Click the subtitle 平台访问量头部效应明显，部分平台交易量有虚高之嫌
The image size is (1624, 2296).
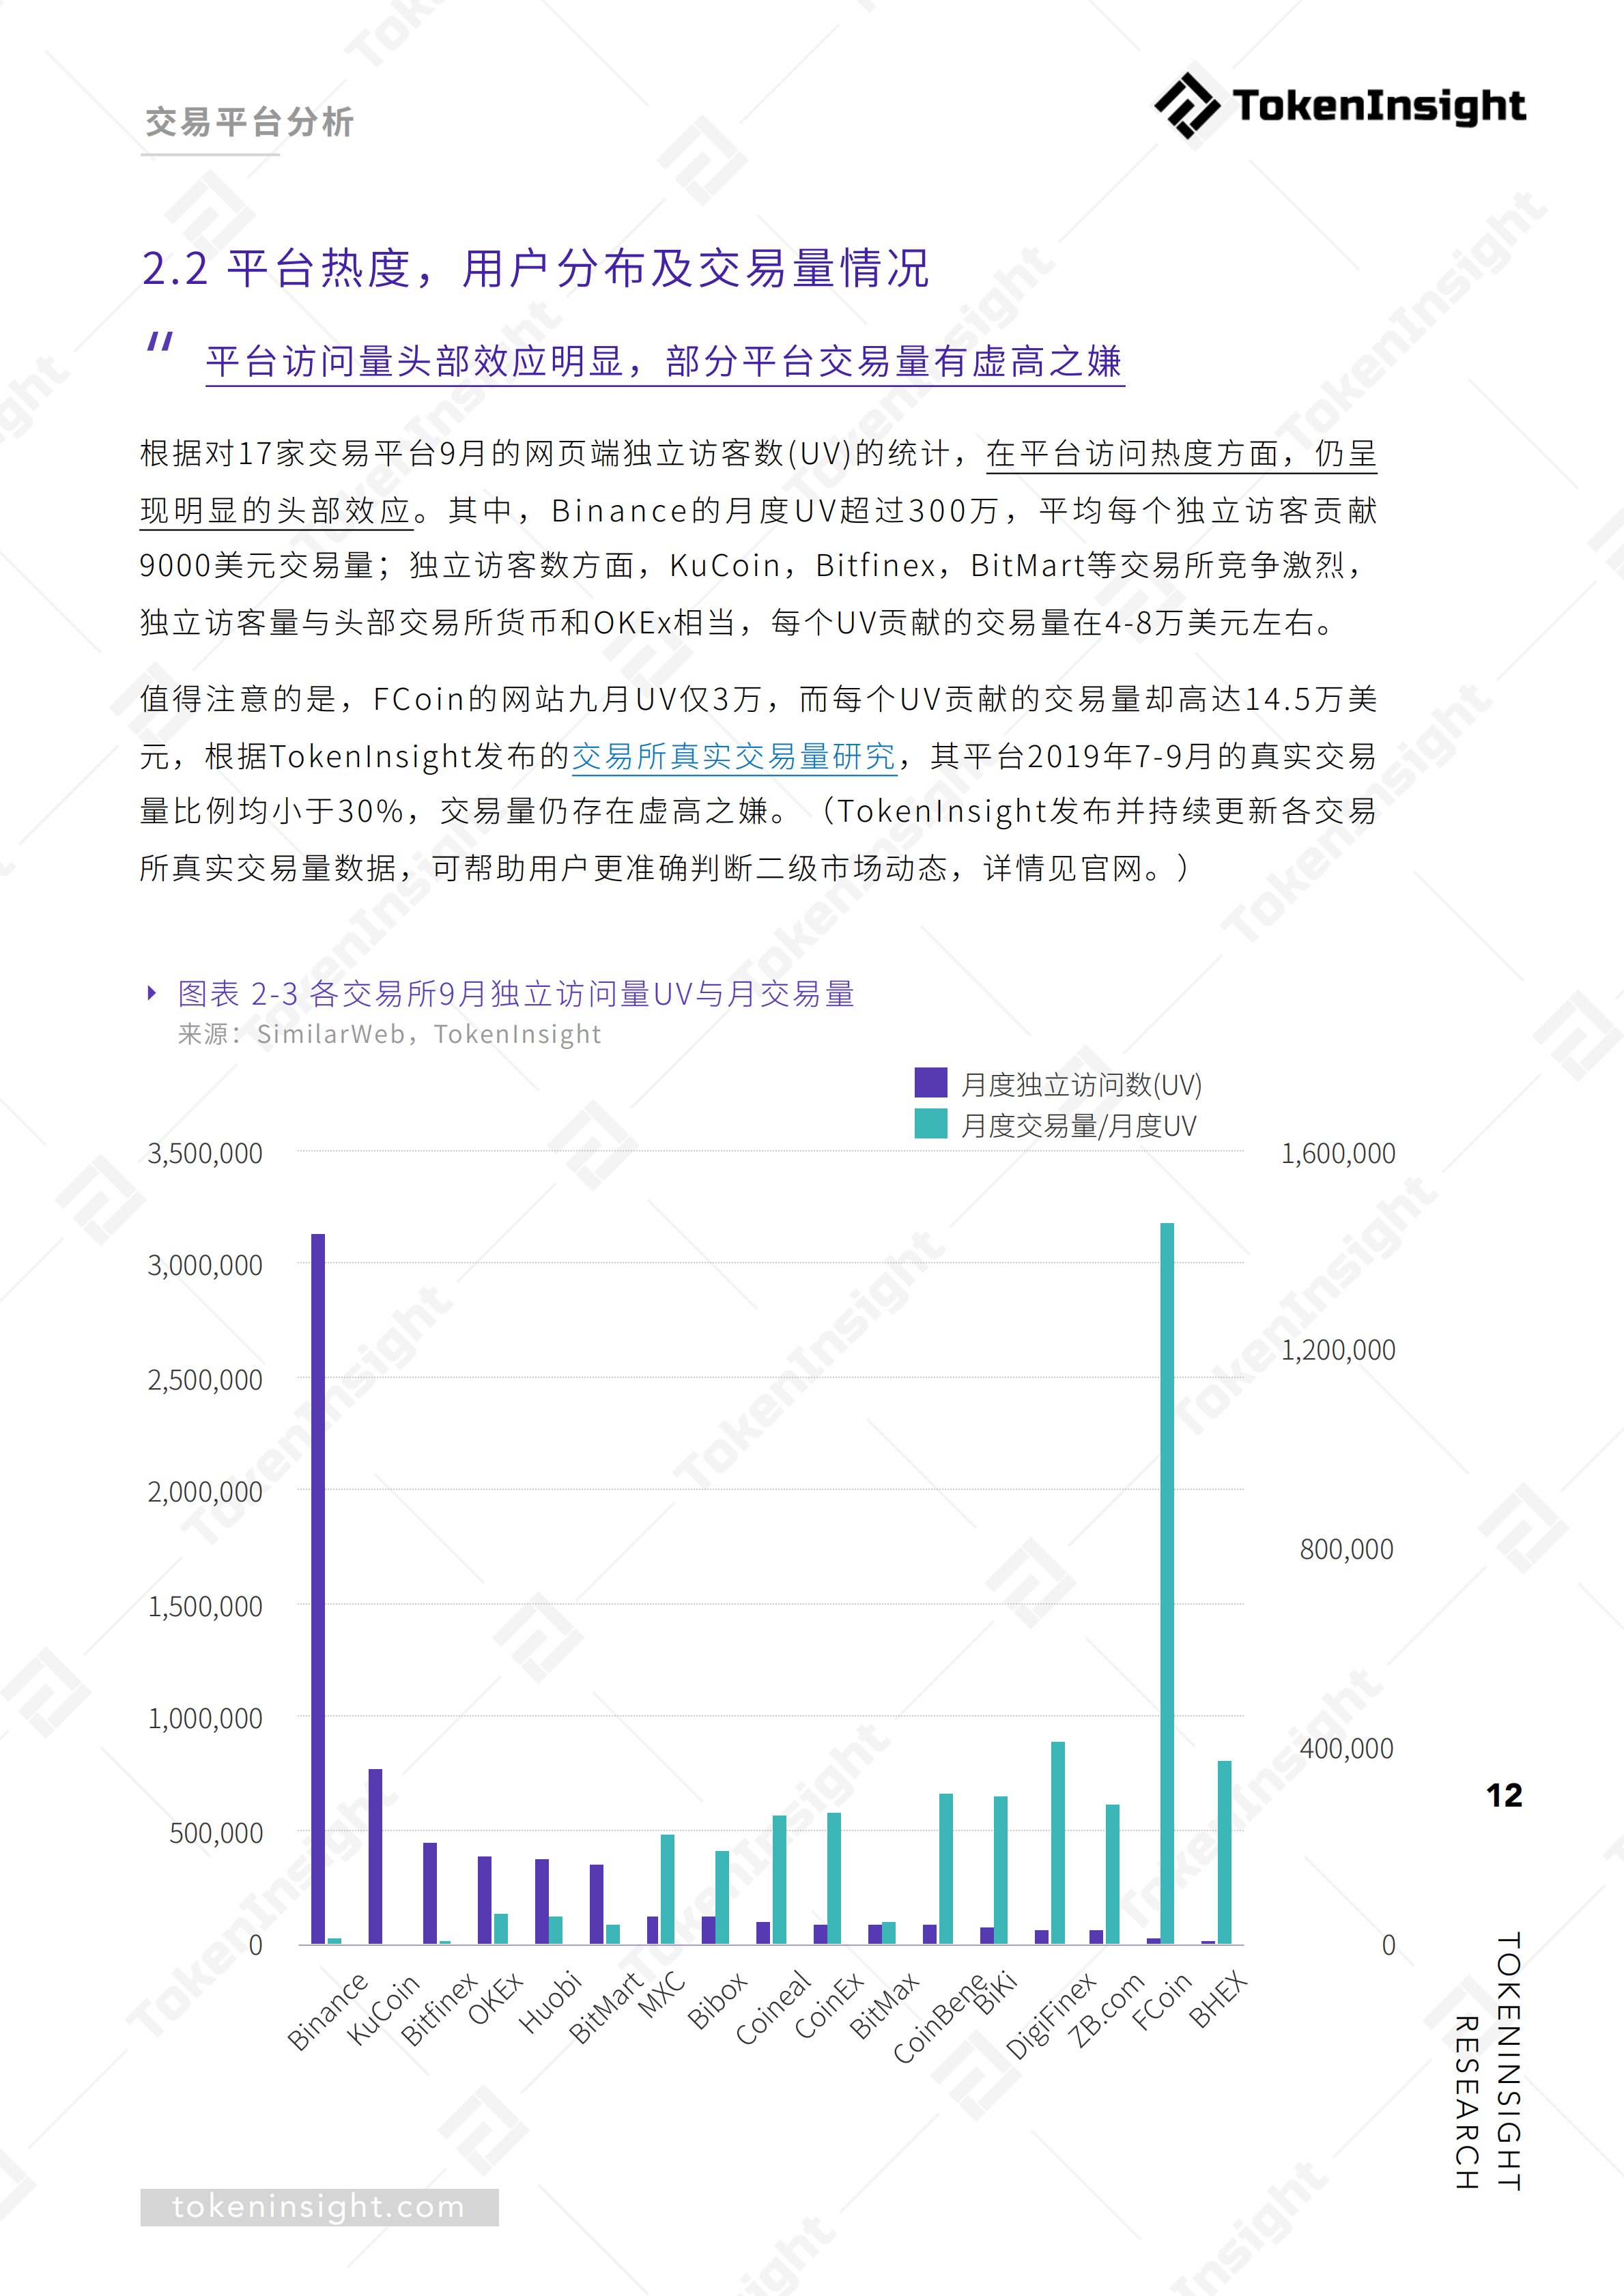pos(664,361)
